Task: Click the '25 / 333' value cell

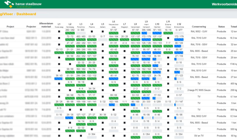Action: tap(146, 102)
